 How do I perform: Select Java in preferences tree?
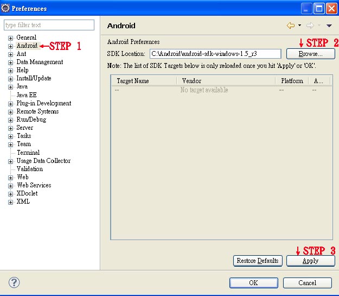(x=22, y=86)
